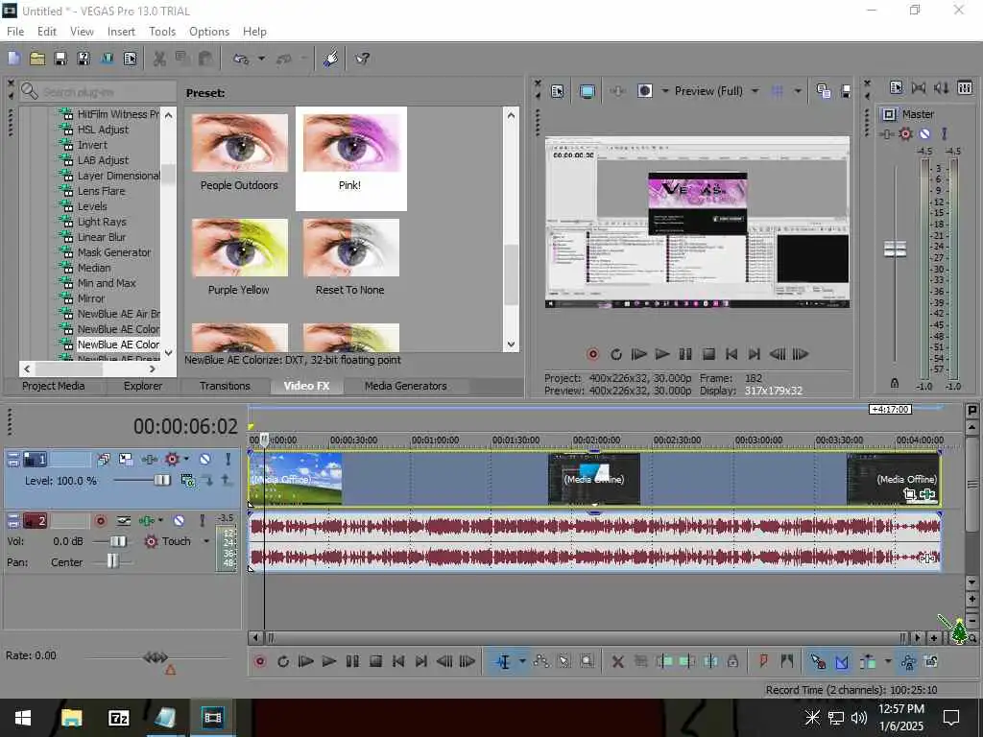983x737 pixels.
Task: Toggle split-screen view in the preview panel
Action: (644, 91)
